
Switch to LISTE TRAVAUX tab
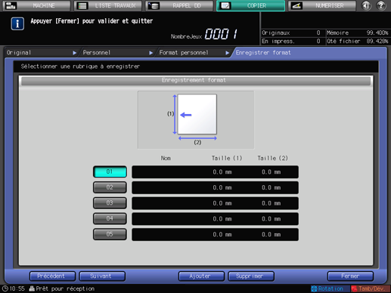pyautogui.click(x=108, y=5)
